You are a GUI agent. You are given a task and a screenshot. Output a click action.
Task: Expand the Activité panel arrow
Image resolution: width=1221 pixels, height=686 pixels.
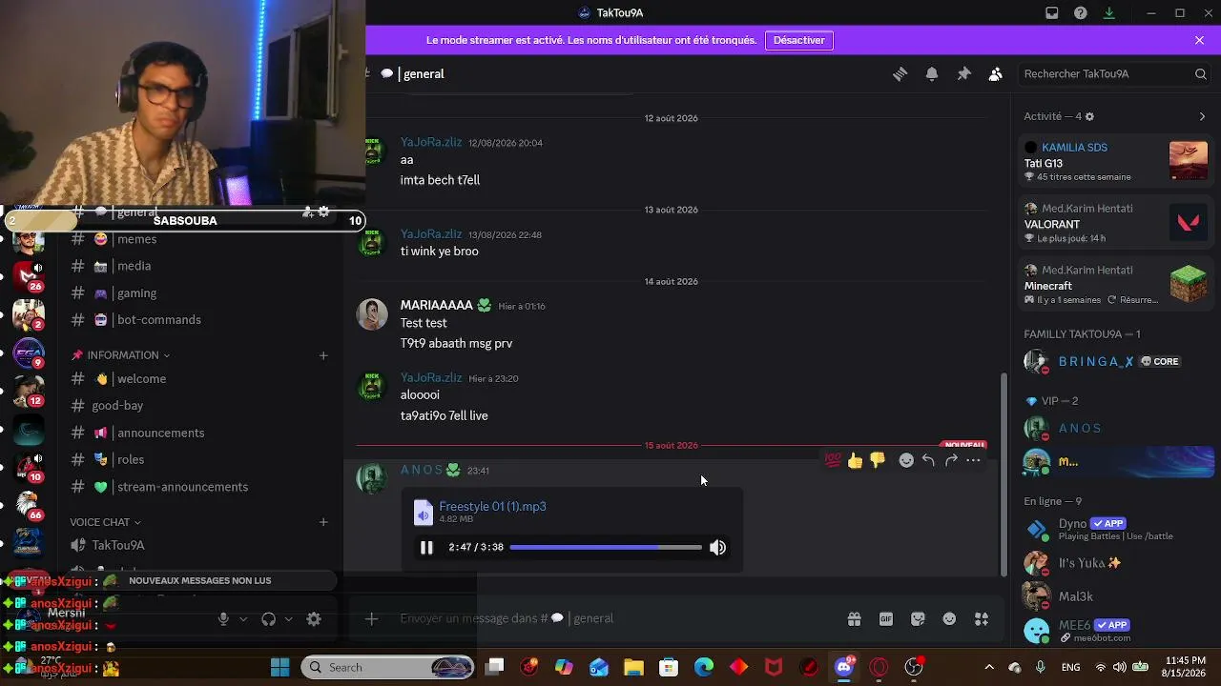(x=1202, y=116)
